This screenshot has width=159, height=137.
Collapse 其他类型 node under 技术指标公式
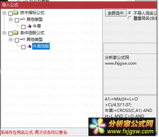point(10,19)
